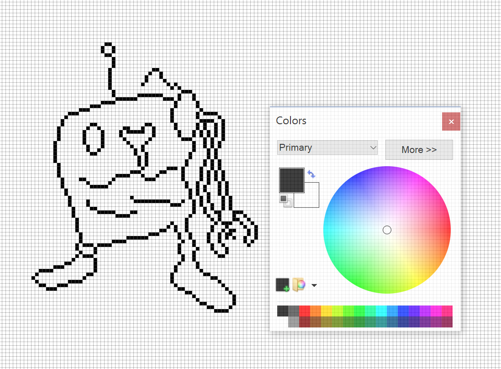
Task: Pick dark red from the palette bottom row
Action: [x=305, y=322]
